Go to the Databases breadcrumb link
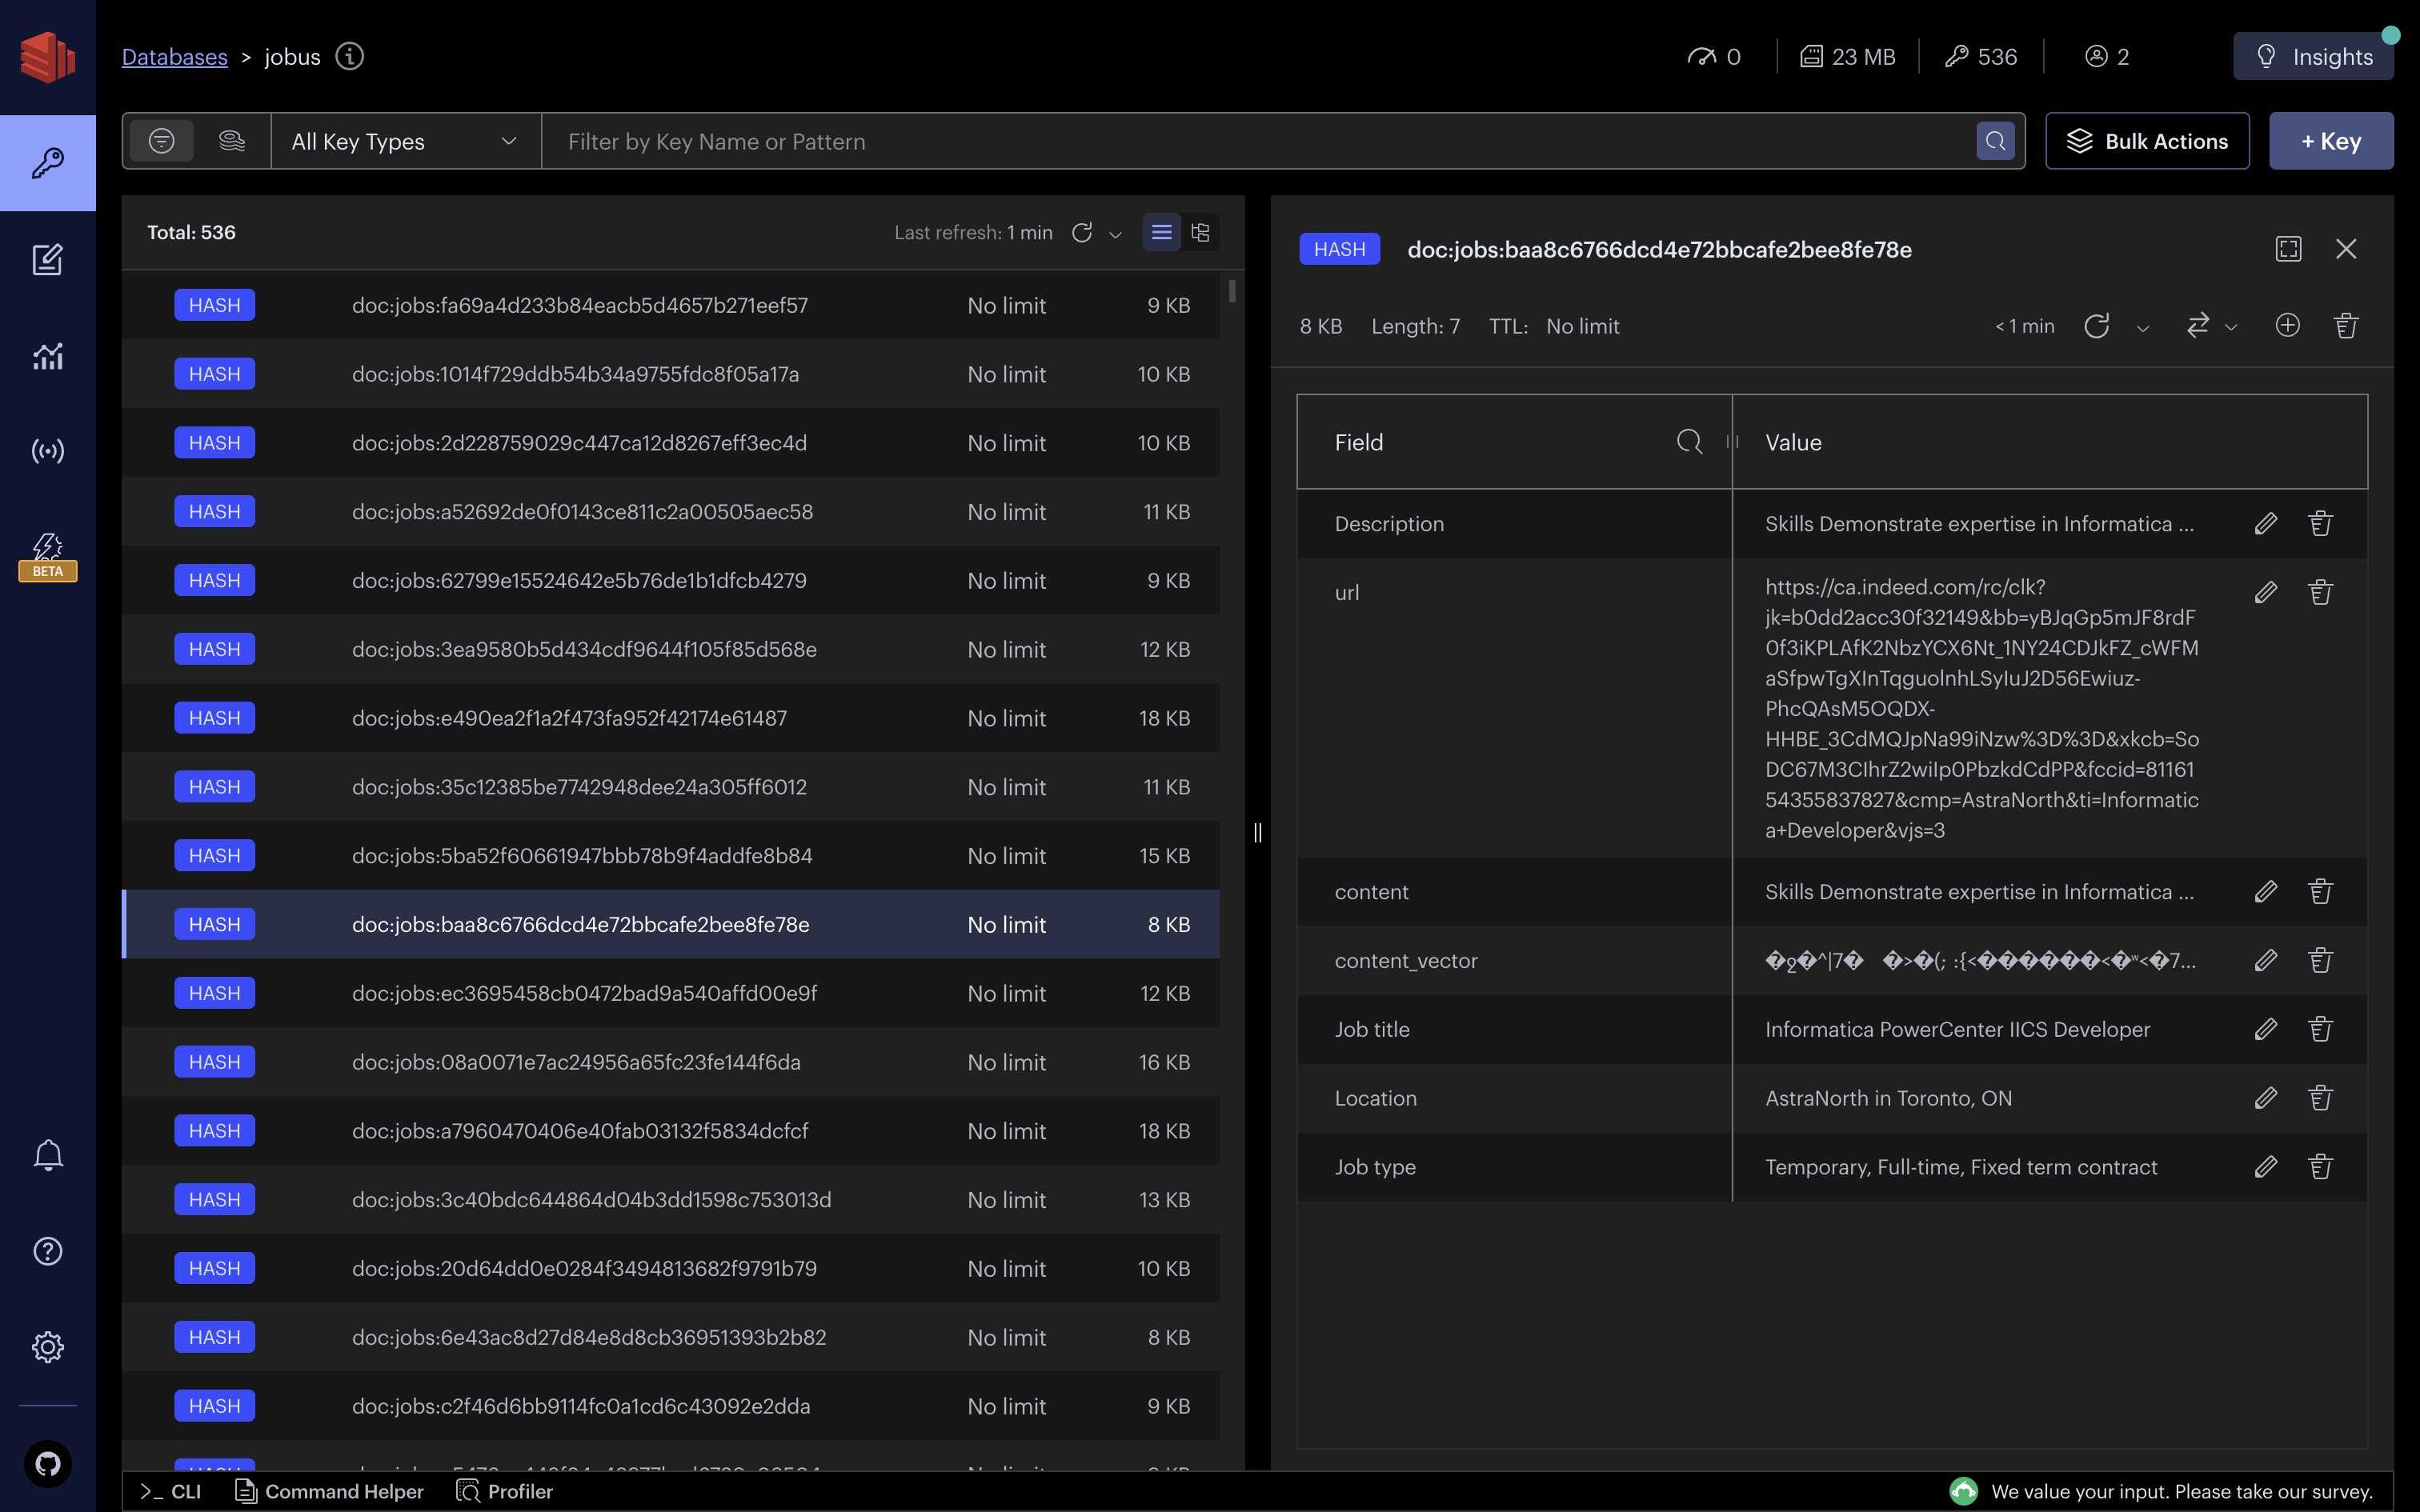 (x=174, y=57)
